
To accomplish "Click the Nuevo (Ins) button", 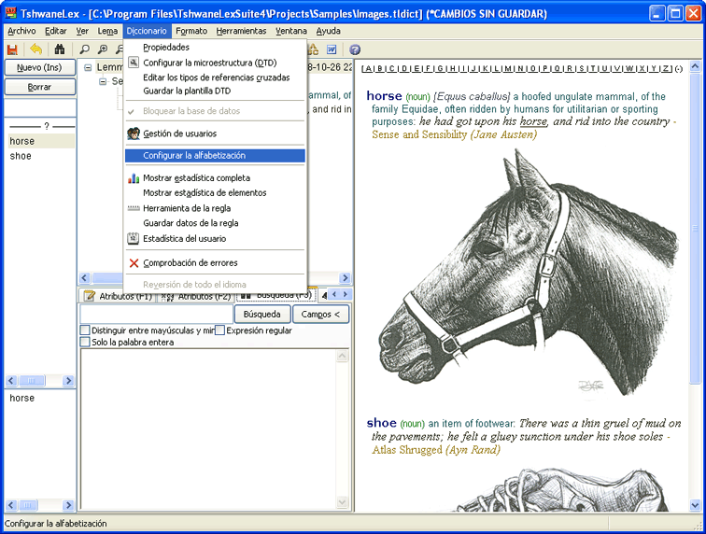I will (39, 67).
